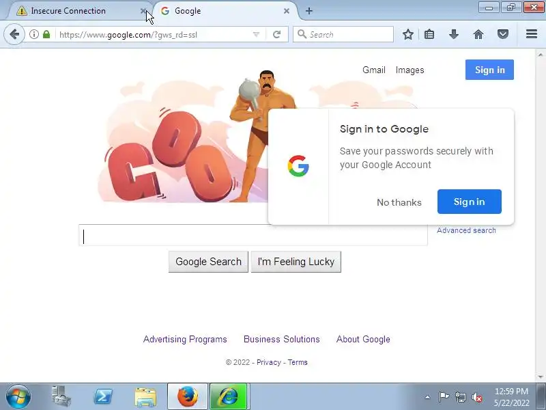Click the muted volume tray icon
The height and width of the screenshot is (410, 546).
(476, 397)
